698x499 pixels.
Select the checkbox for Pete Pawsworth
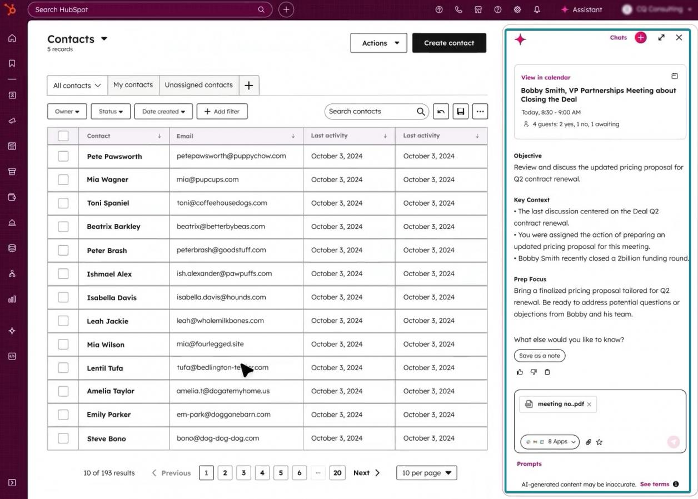coord(63,156)
